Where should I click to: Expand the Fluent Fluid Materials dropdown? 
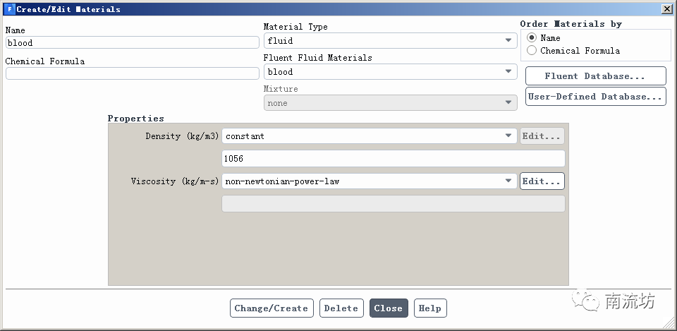click(x=390, y=72)
